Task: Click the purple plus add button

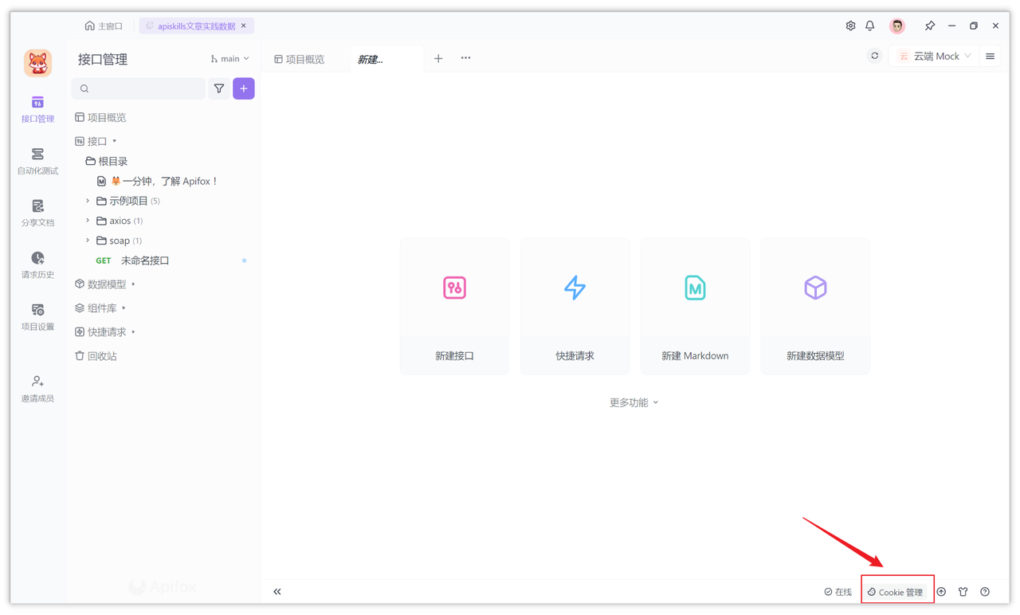Action: click(x=244, y=88)
